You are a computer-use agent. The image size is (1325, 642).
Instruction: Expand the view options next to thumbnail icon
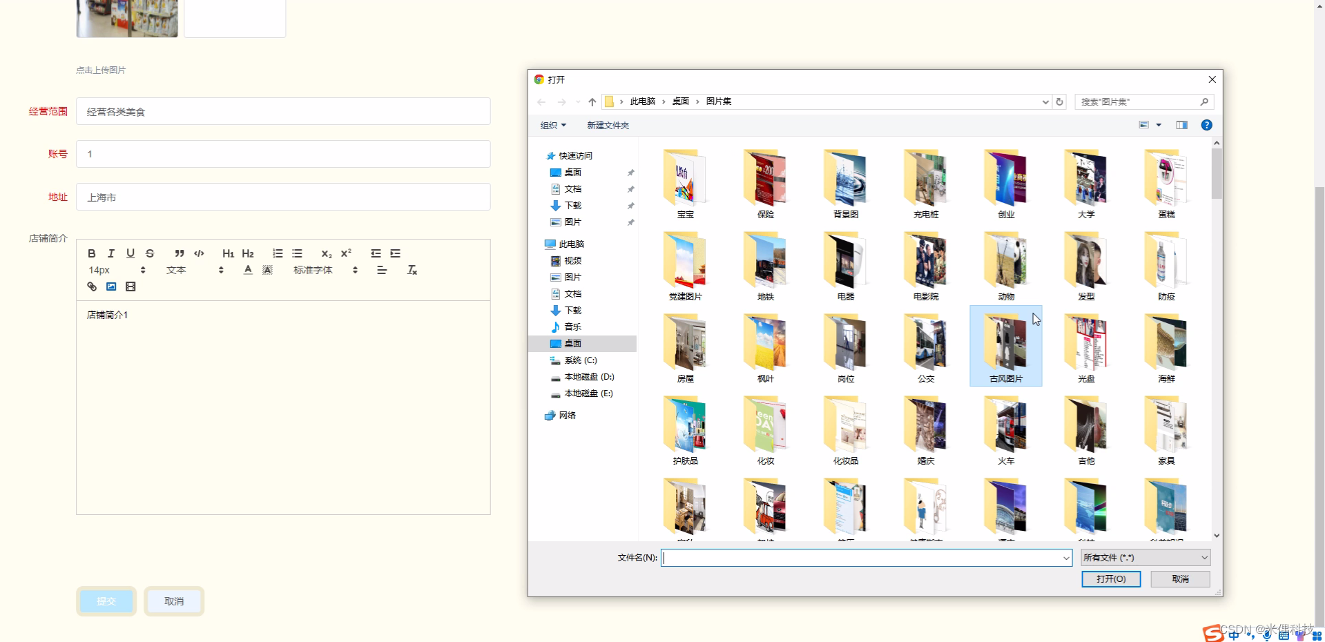click(x=1159, y=125)
